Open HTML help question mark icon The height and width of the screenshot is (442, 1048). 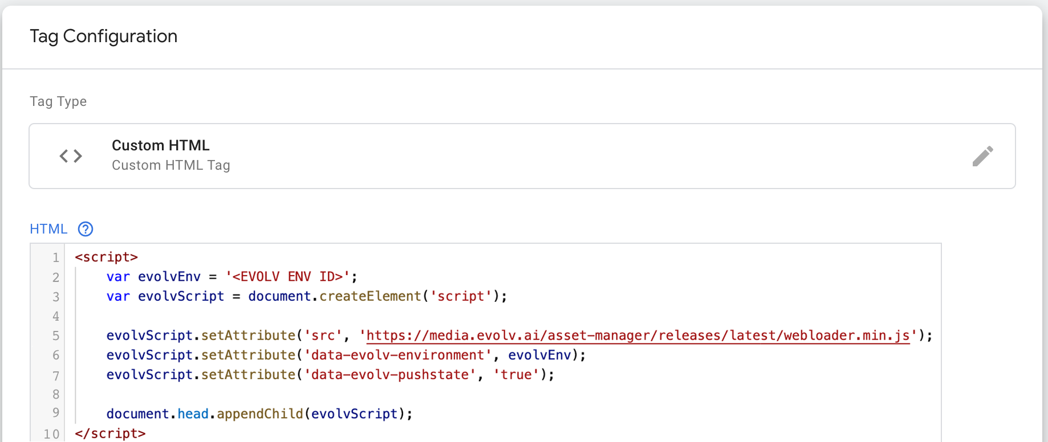click(x=86, y=229)
